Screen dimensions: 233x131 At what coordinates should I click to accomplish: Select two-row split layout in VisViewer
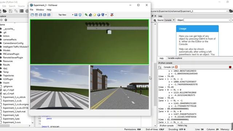coord(40,15)
